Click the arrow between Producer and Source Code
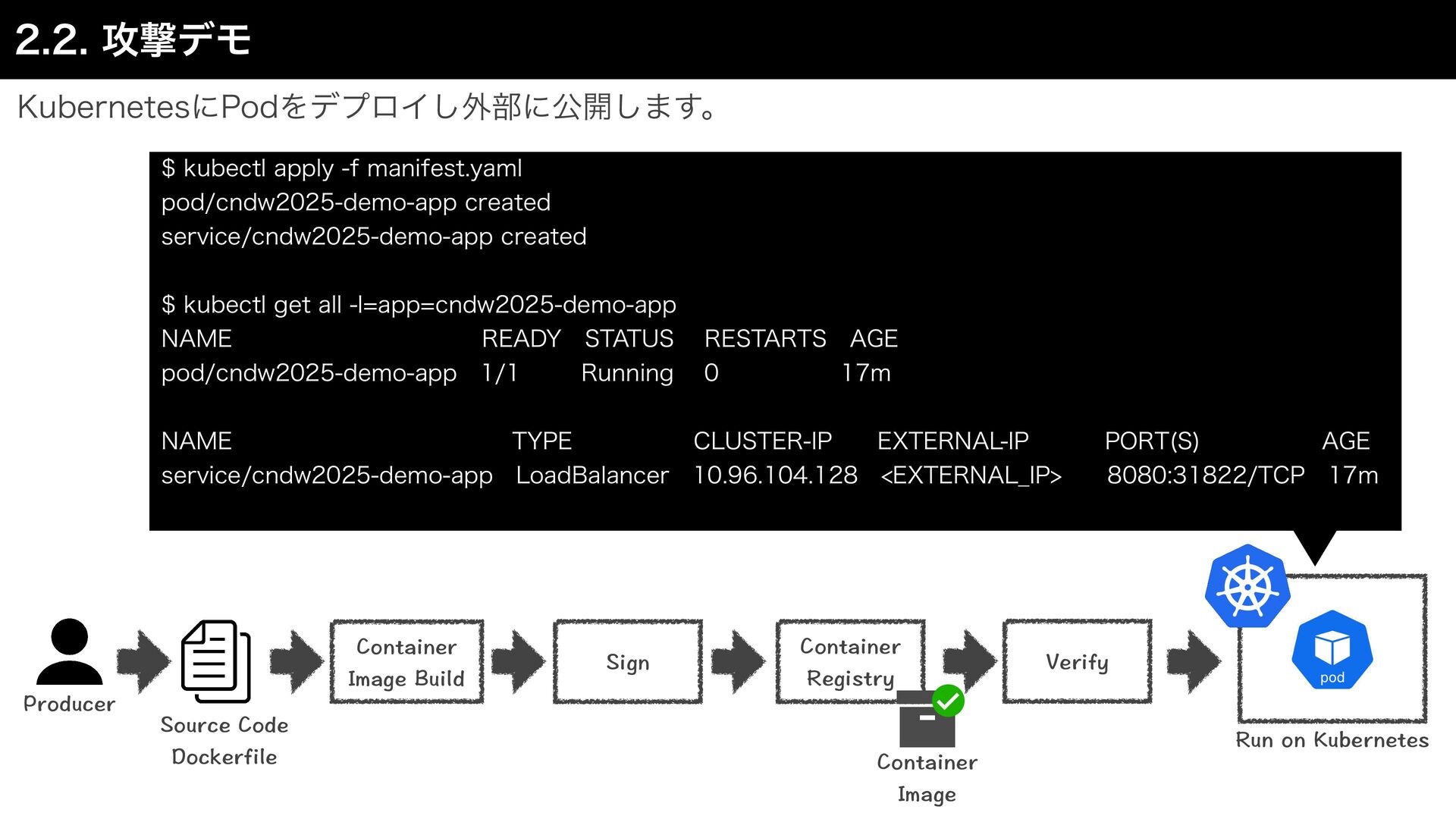This screenshot has height=819, width=1456. [x=143, y=661]
